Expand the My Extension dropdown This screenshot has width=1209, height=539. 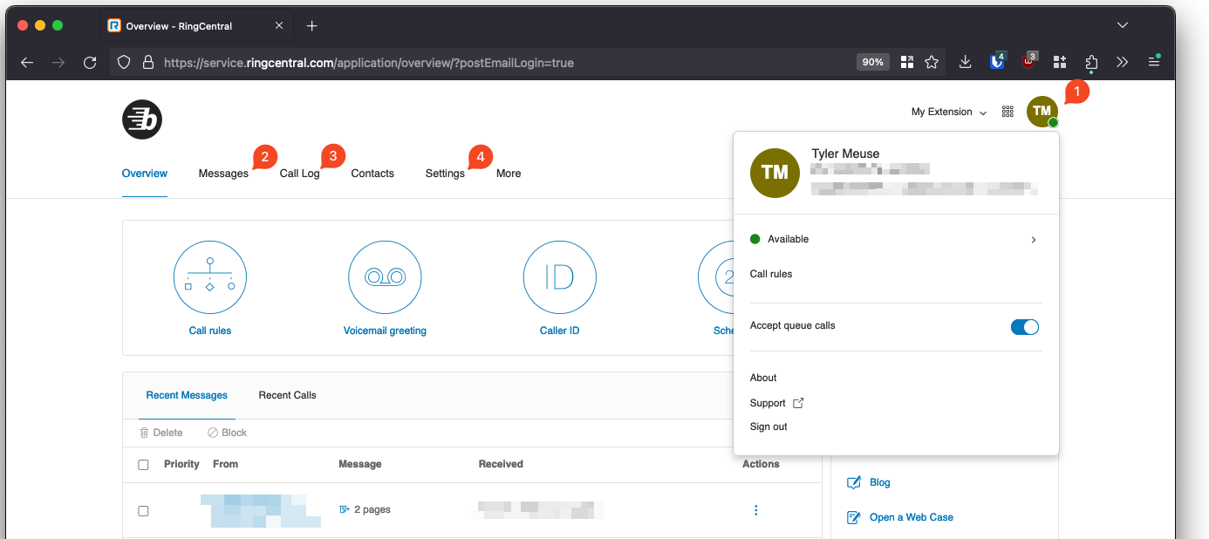tap(949, 113)
